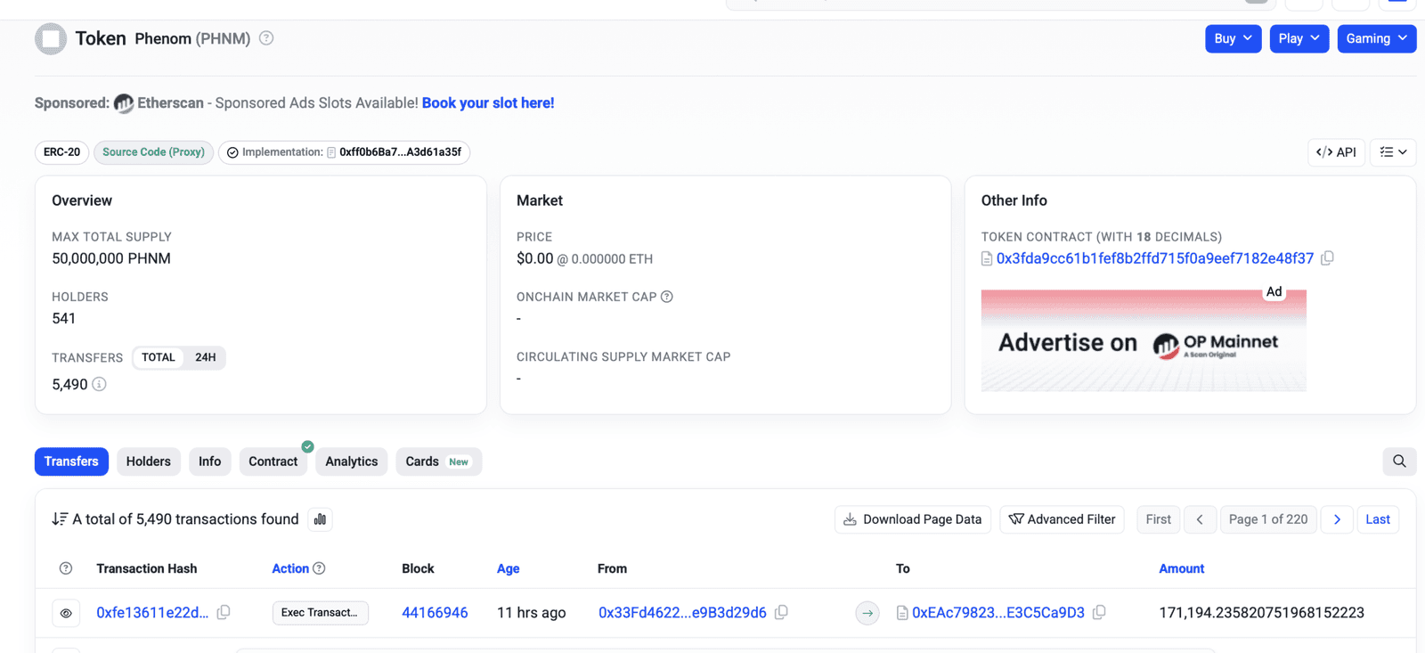Sort by Action column header
The width and height of the screenshot is (1425, 653).
[290, 568]
